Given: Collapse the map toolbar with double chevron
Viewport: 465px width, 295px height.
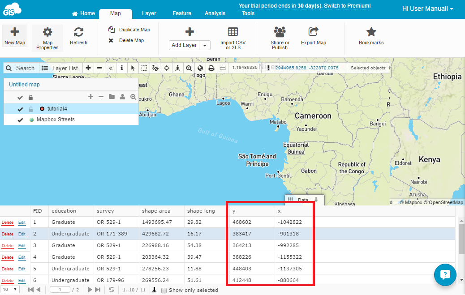Looking at the screenshot, I should pyautogui.click(x=111, y=68).
